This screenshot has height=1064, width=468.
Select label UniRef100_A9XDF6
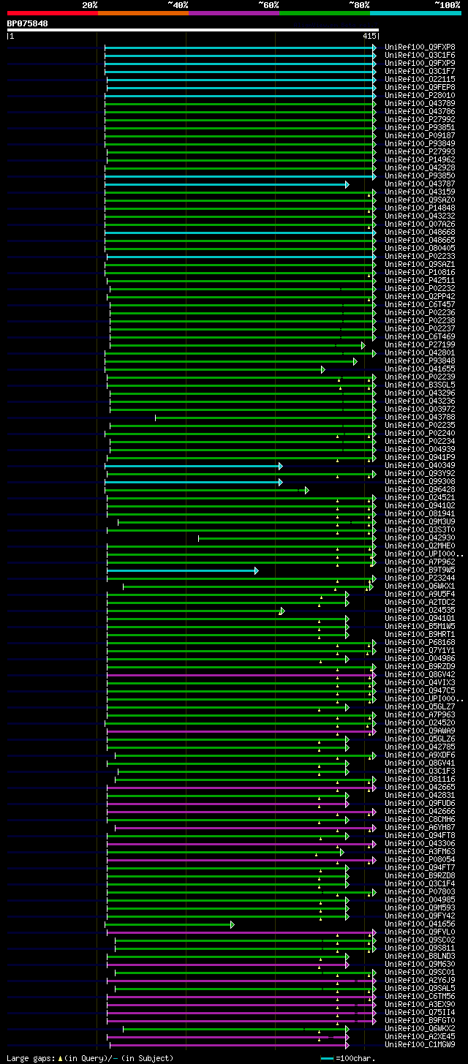[420, 755]
